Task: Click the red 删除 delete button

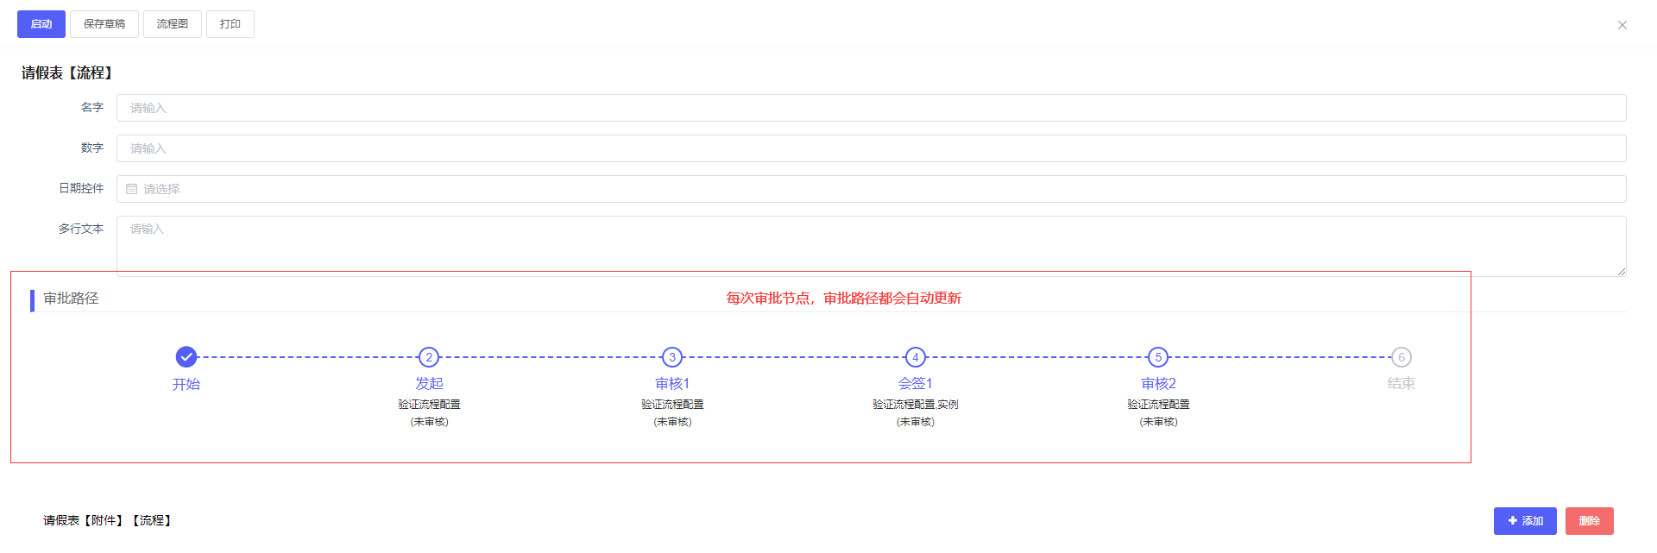Action: pos(1589,521)
